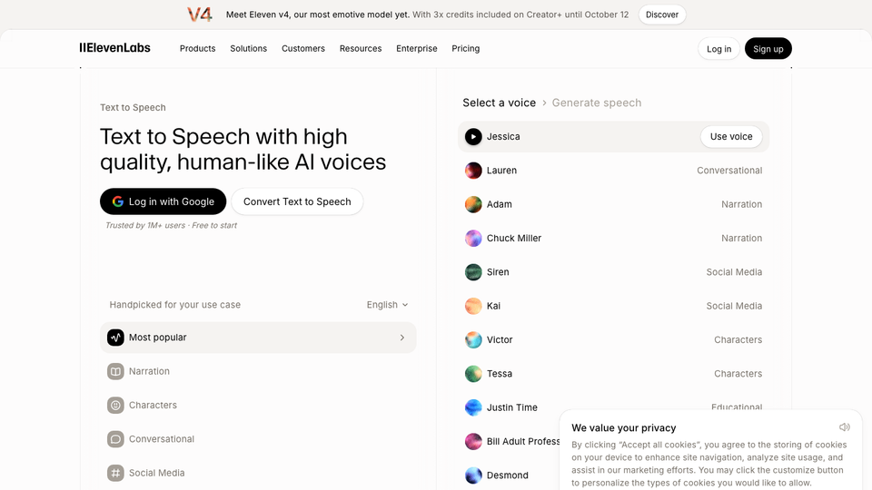The height and width of the screenshot is (490, 872).
Task: Open the Pricing page
Action: [465, 49]
